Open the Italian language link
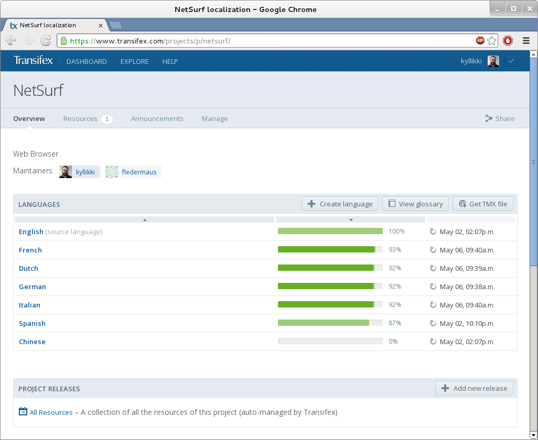Viewport: 538px width, 440px height. coord(29,305)
